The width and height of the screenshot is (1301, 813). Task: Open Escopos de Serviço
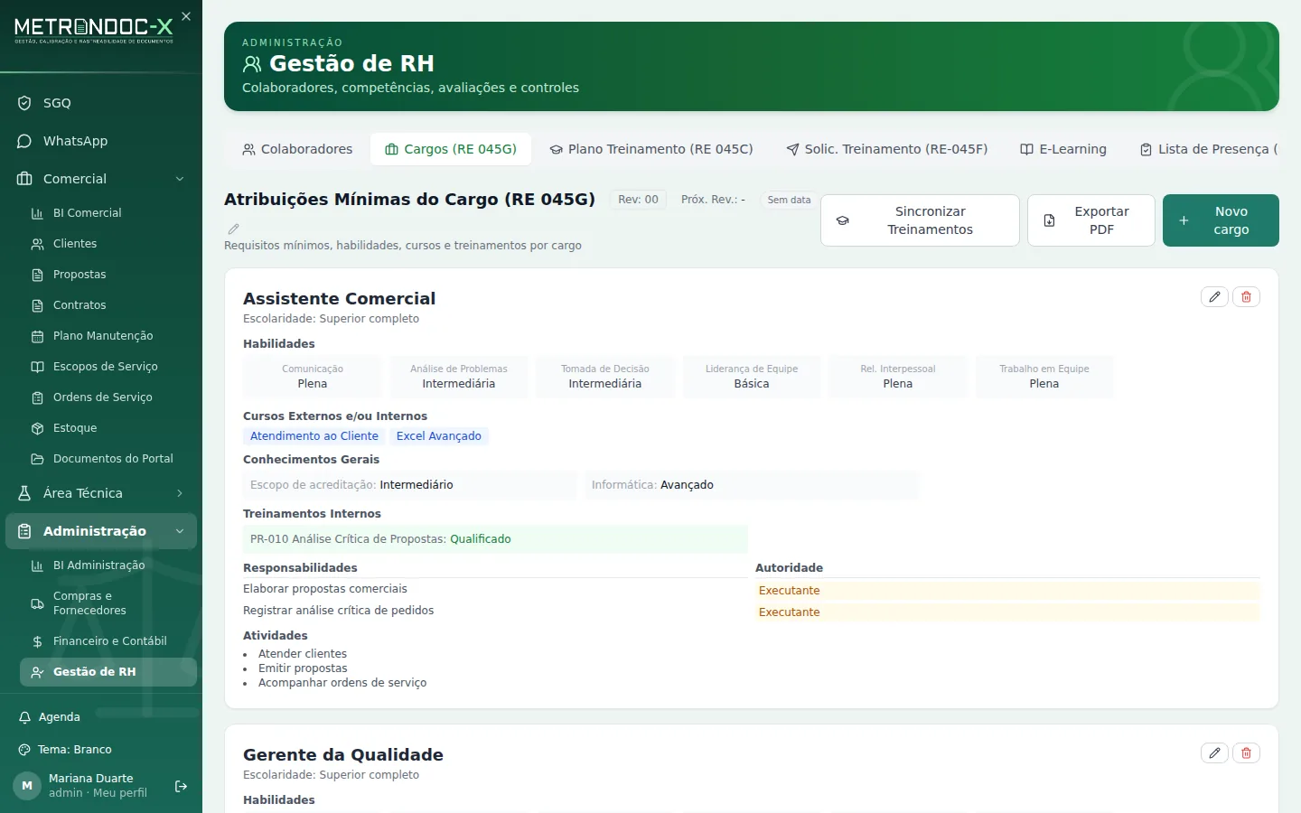tap(108, 367)
